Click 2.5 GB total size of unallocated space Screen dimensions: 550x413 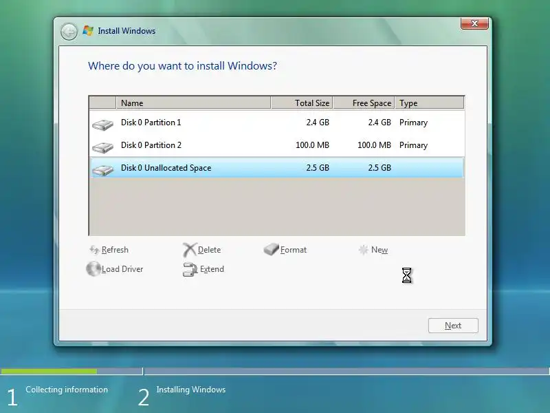(318, 168)
